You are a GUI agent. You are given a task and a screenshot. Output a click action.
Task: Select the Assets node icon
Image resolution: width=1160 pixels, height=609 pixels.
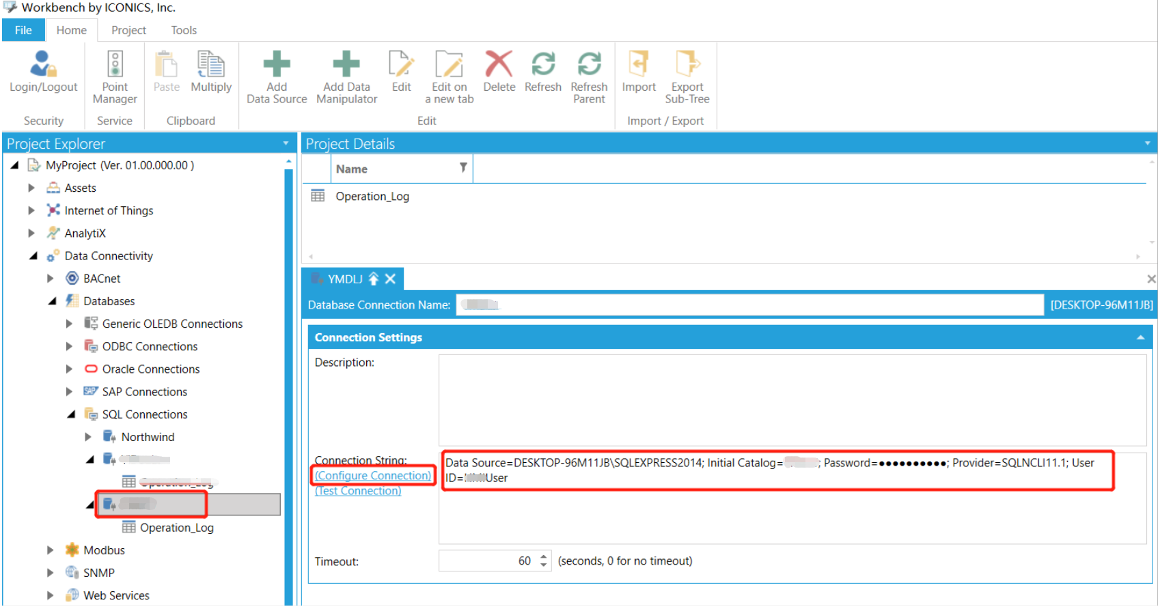point(53,188)
